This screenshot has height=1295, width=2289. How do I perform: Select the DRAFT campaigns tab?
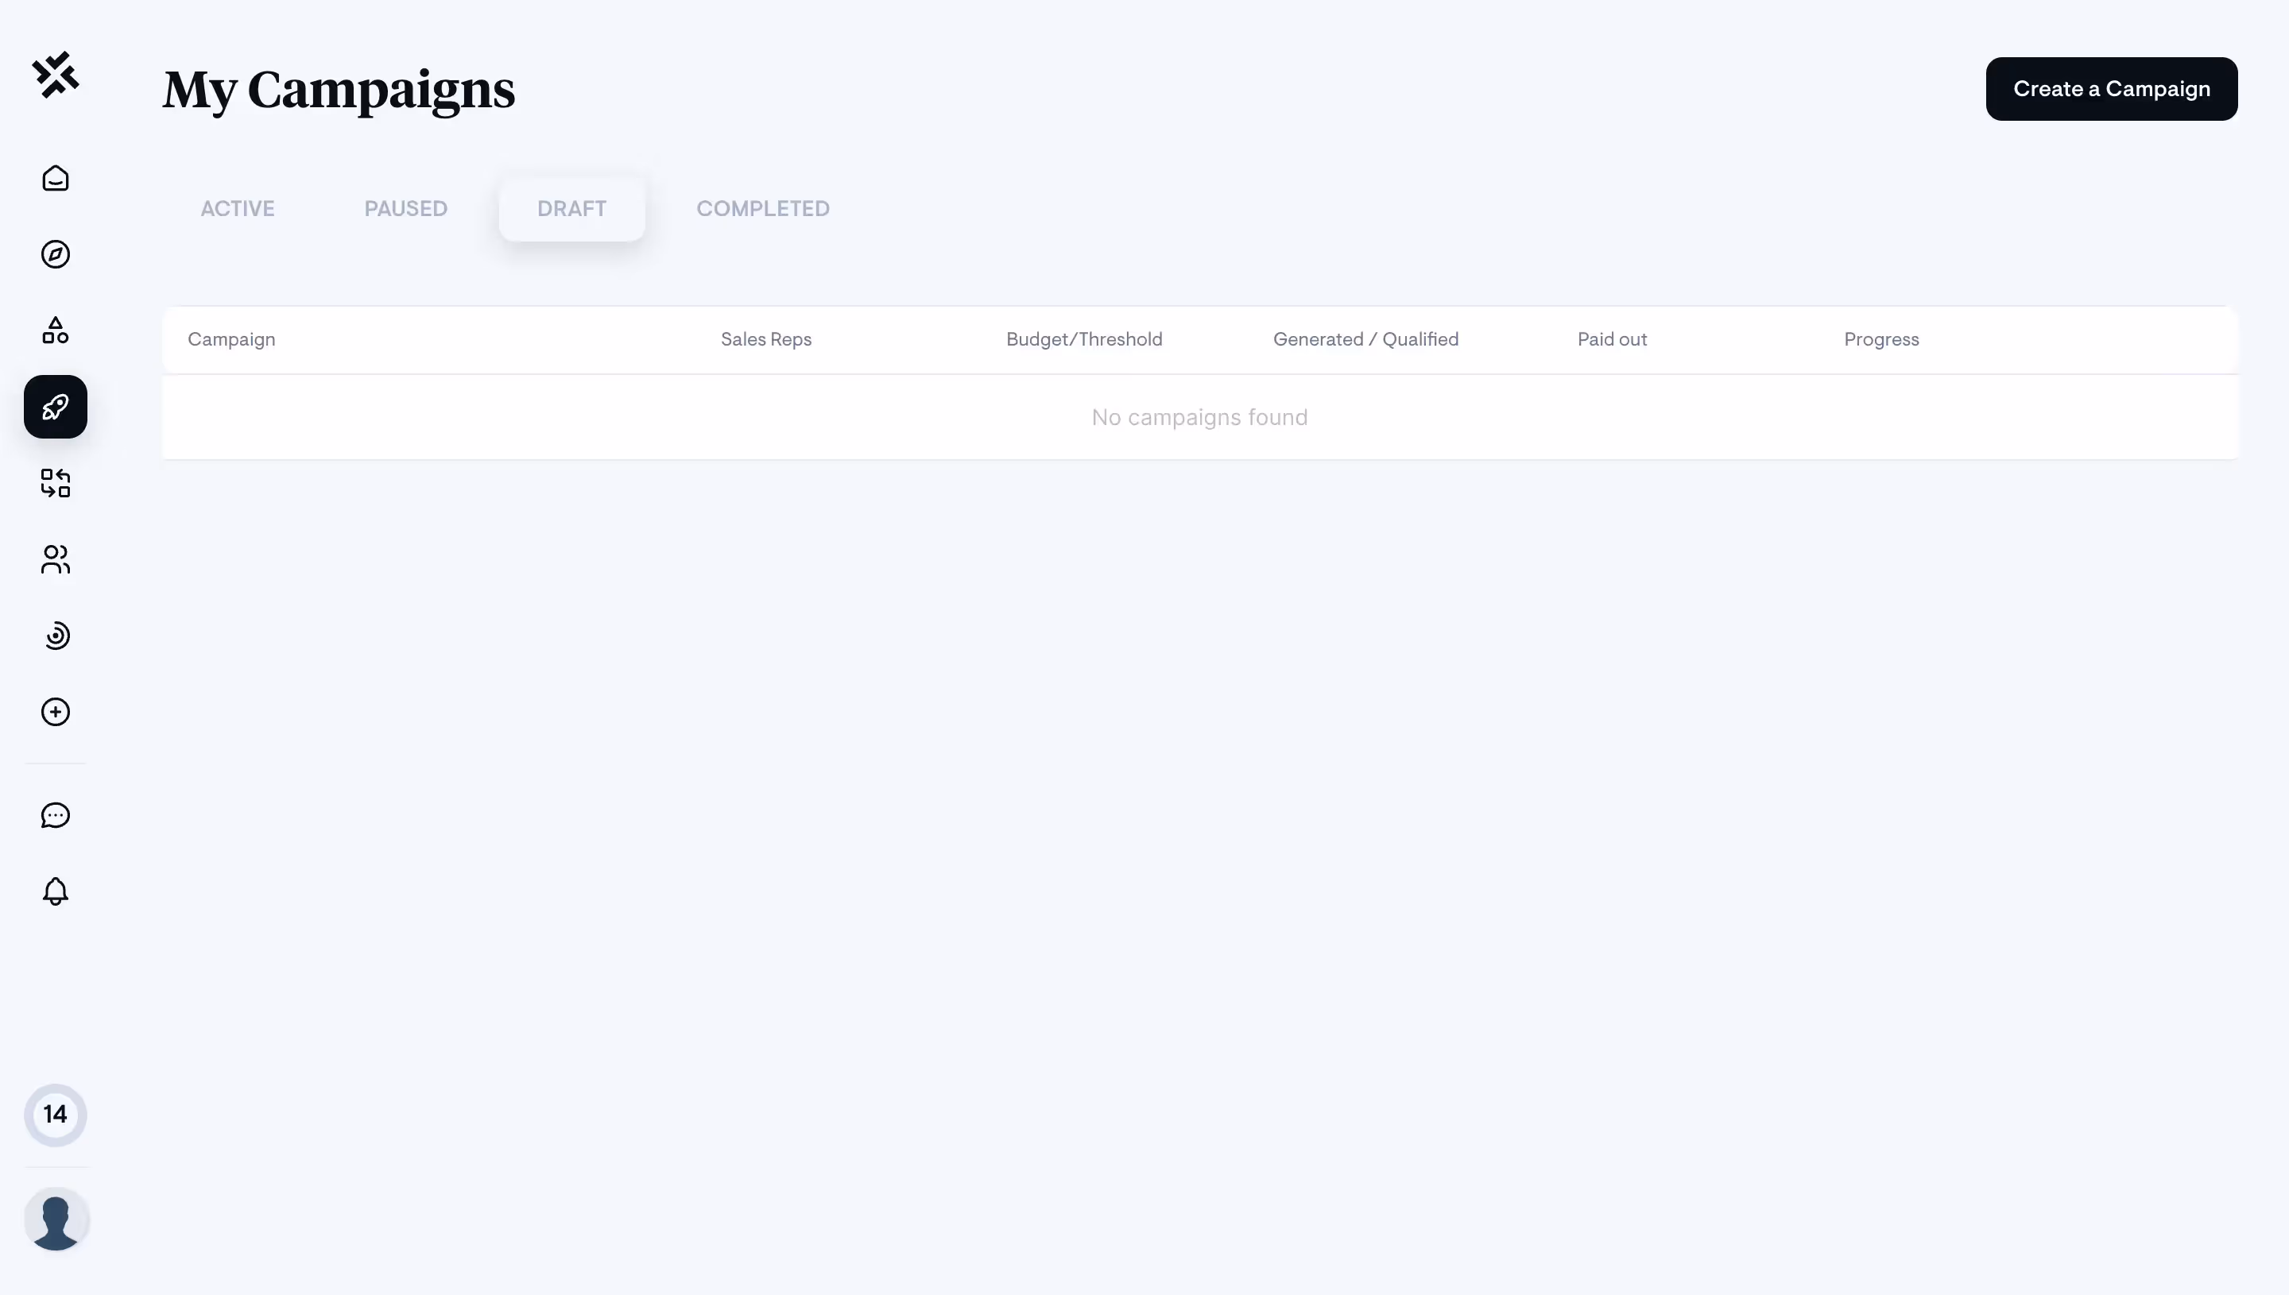click(x=572, y=208)
